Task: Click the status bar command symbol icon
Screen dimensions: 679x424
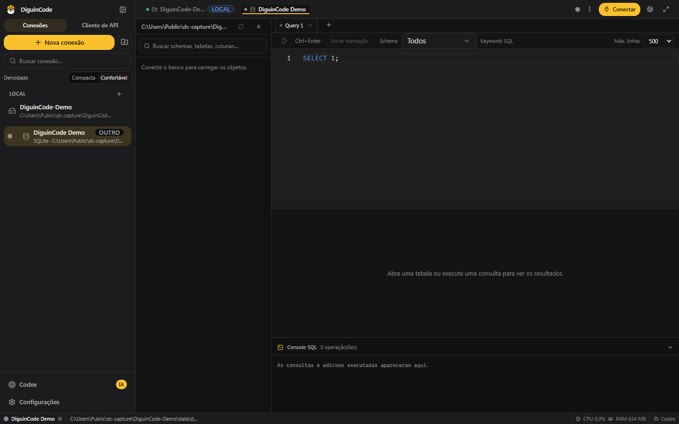Action: (x=60, y=419)
